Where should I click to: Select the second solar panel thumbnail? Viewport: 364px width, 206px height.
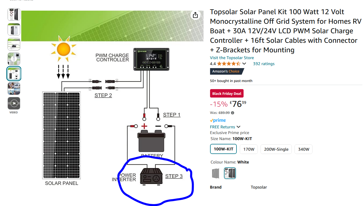[x=14, y=29]
